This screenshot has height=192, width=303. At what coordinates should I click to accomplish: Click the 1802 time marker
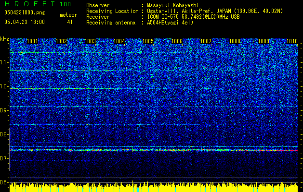click(62, 41)
